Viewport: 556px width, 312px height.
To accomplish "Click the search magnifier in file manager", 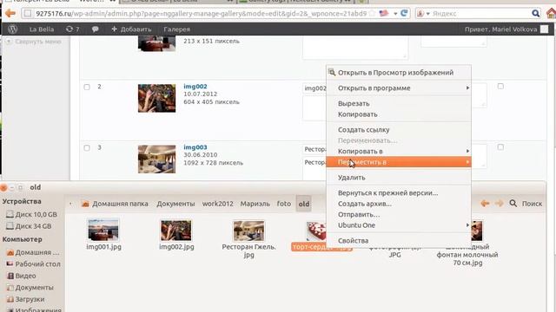I will point(513,204).
